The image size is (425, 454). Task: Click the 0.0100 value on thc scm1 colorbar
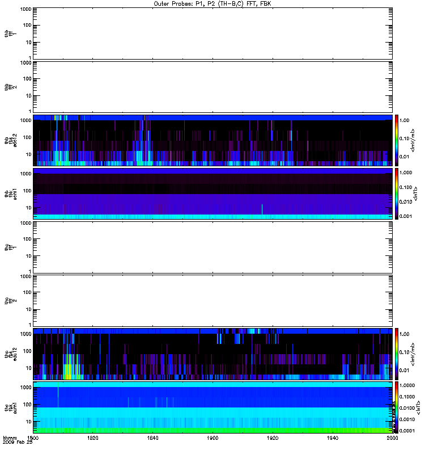tap(407, 408)
